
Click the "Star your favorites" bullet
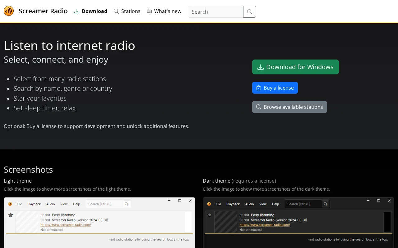click(x=40, y=98)
